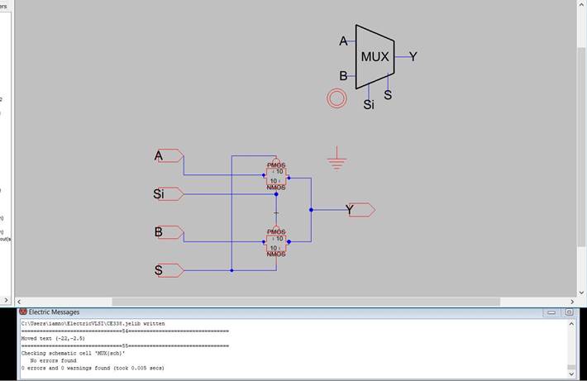
Task: Select the Y output pin symbol
Action: pos(361,210)
